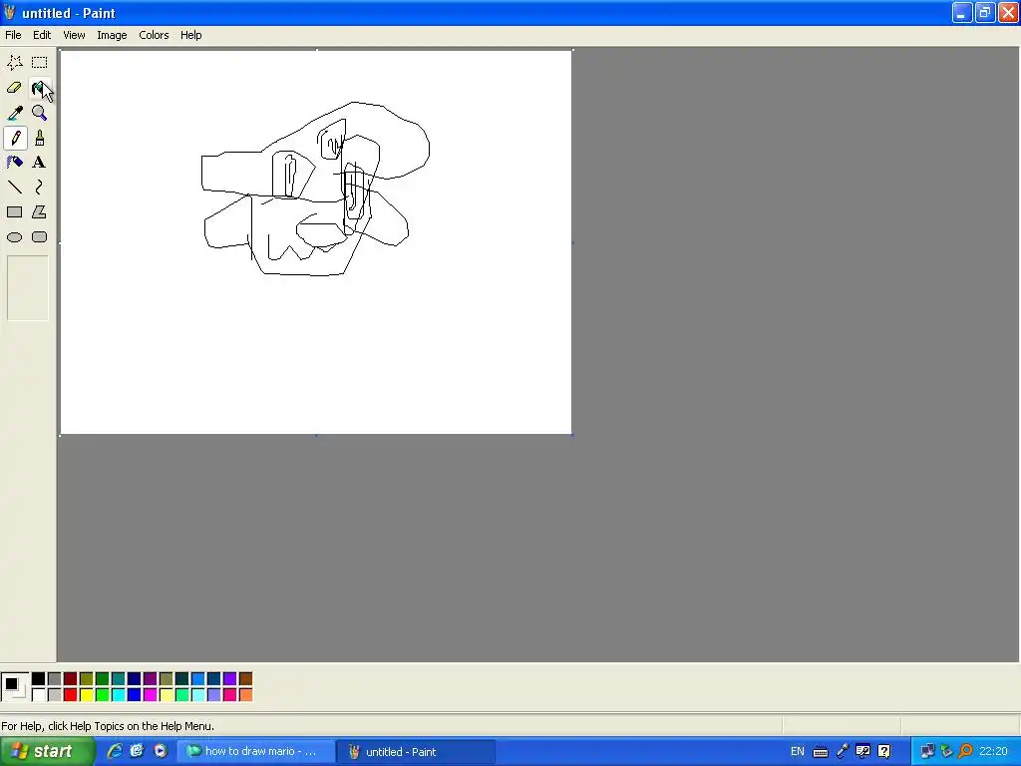Open the Edit menu

[x=42, y=35]
